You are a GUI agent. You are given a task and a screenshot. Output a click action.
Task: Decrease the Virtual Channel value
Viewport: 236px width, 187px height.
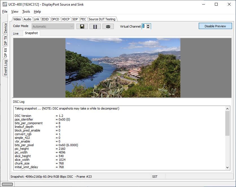point(148,28)
